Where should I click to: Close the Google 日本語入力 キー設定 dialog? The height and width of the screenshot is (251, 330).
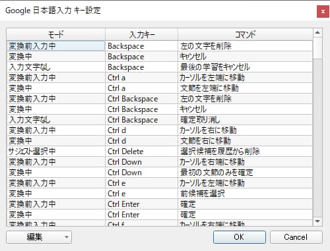click(323, 11)
